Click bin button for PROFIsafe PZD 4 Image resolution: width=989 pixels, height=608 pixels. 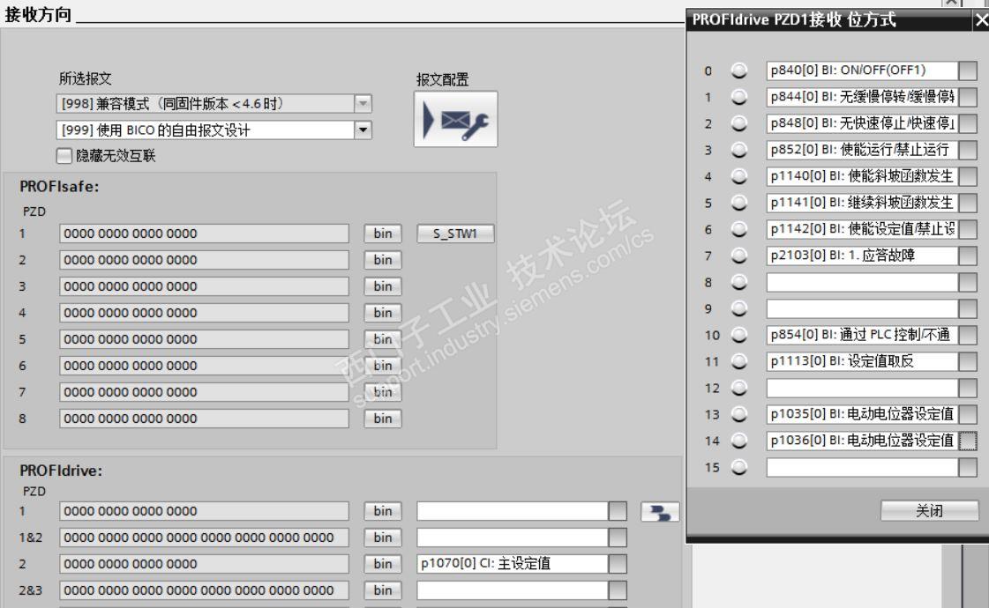pos(382,313)
